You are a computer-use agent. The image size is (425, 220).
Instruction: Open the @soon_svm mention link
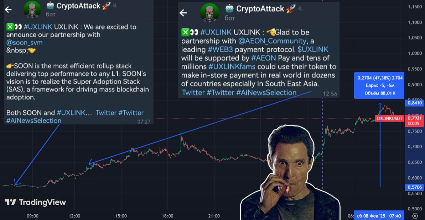(24, 42)
